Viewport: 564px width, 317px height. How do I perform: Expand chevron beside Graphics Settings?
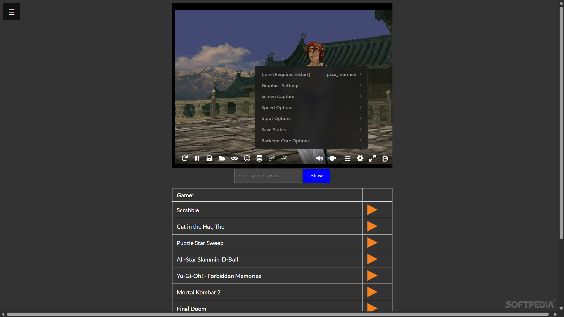[361, 85]
